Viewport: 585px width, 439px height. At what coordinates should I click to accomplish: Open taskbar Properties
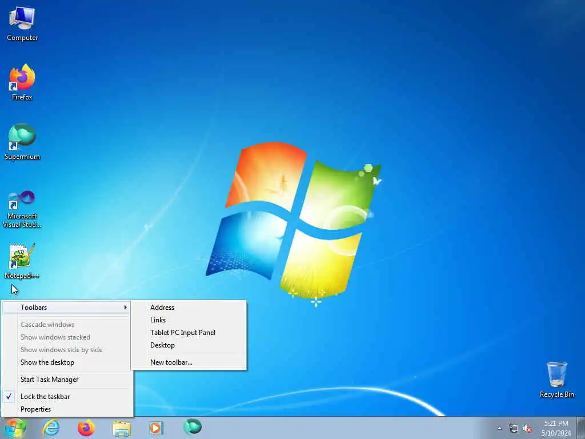(x=67, y=409)
